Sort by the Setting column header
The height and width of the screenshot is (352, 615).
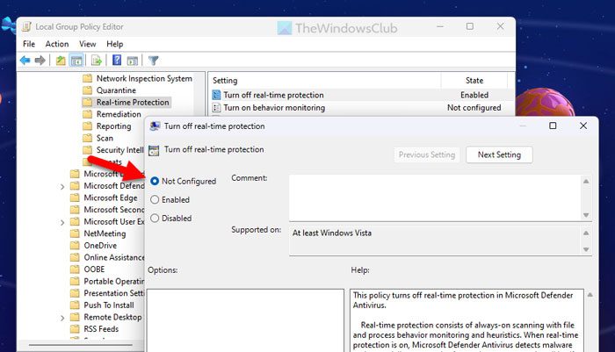coord(324,81)
